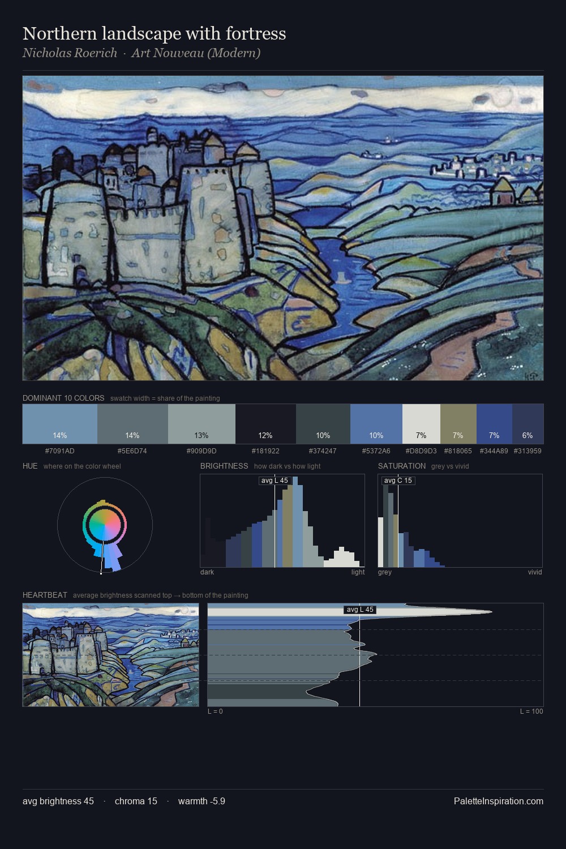Click the 'warmth -5.9' footer text

(201, 801)
